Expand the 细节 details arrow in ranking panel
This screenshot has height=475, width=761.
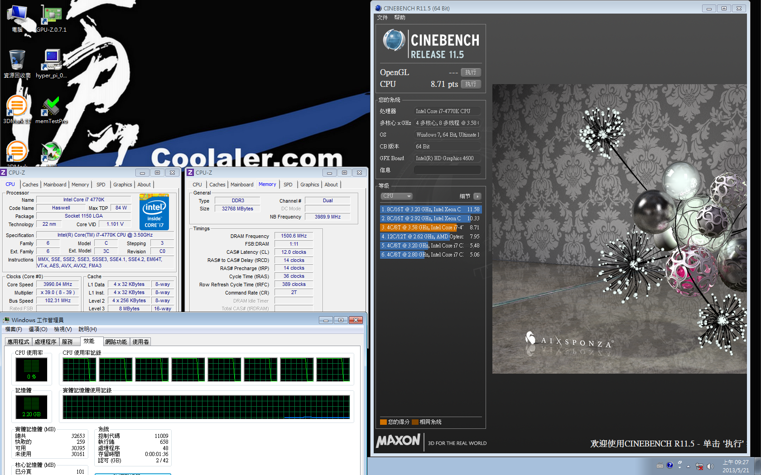point(477,196)
